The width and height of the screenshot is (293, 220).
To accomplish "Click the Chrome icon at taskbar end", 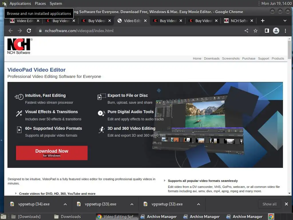I will 271,217.
